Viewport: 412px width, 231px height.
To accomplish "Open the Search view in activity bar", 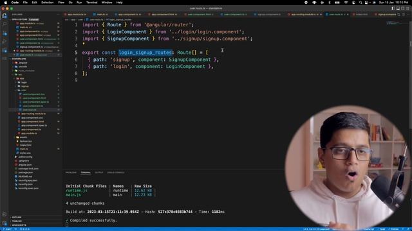I will pos(5,24).
